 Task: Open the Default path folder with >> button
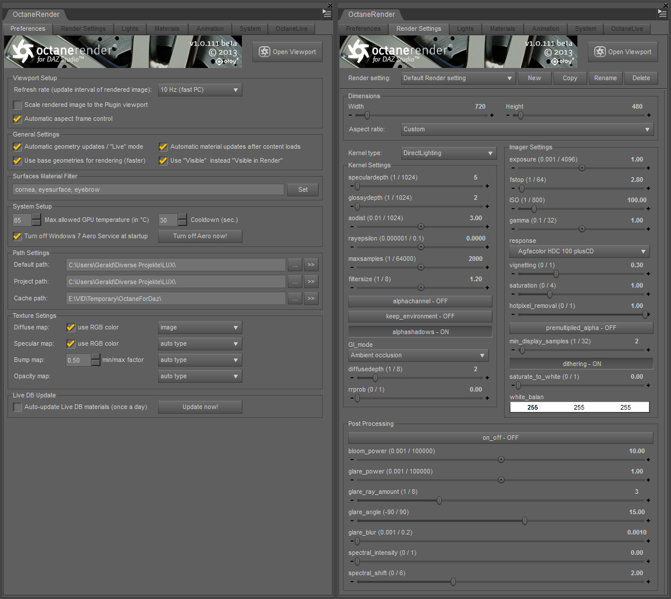[x=311, y=265]
